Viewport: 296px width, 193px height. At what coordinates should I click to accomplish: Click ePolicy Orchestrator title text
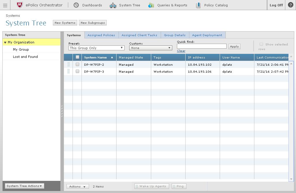pyautogui.click(x=44, y=5)
